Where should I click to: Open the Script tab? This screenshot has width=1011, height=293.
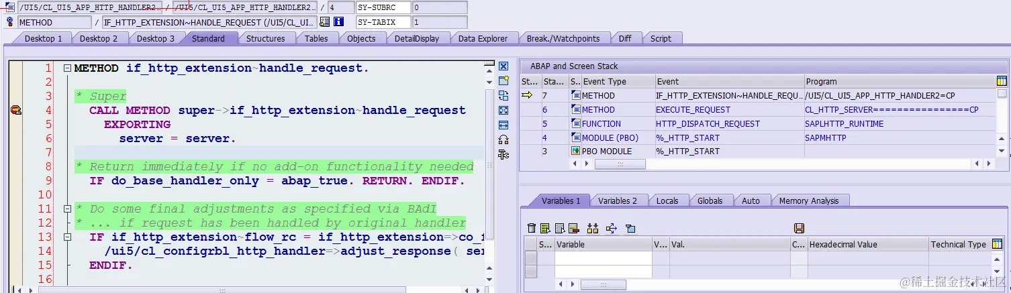tap(661, 38)
